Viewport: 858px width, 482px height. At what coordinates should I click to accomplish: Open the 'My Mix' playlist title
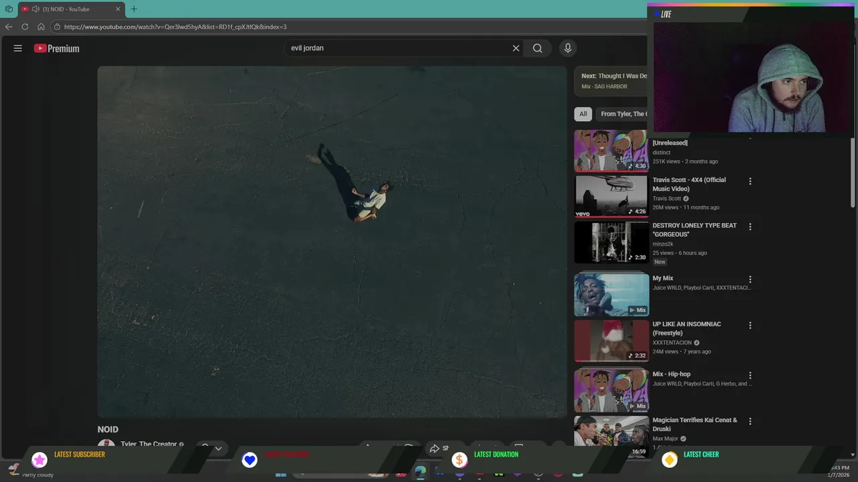click(x=663, y=278)
